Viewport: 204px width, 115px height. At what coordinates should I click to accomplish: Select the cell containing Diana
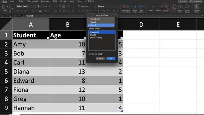[31, 72]
